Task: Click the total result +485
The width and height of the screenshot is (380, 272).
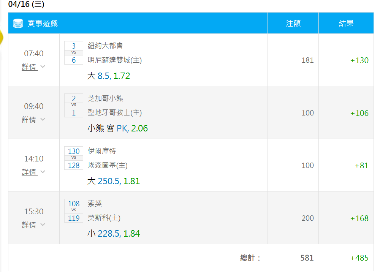Action: pyautogui.click(x=359, y=258)
